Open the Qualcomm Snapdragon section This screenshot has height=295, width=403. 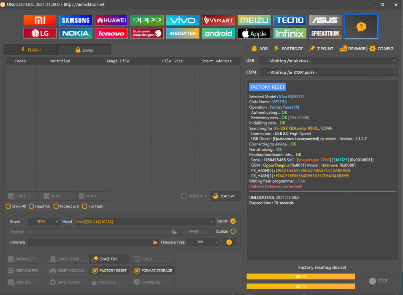(147, 33)
